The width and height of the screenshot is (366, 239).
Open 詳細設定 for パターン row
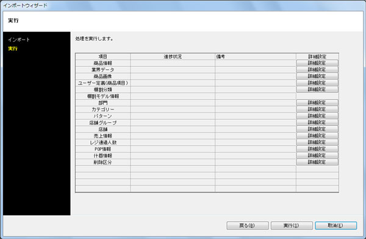[x=317, y=116]
